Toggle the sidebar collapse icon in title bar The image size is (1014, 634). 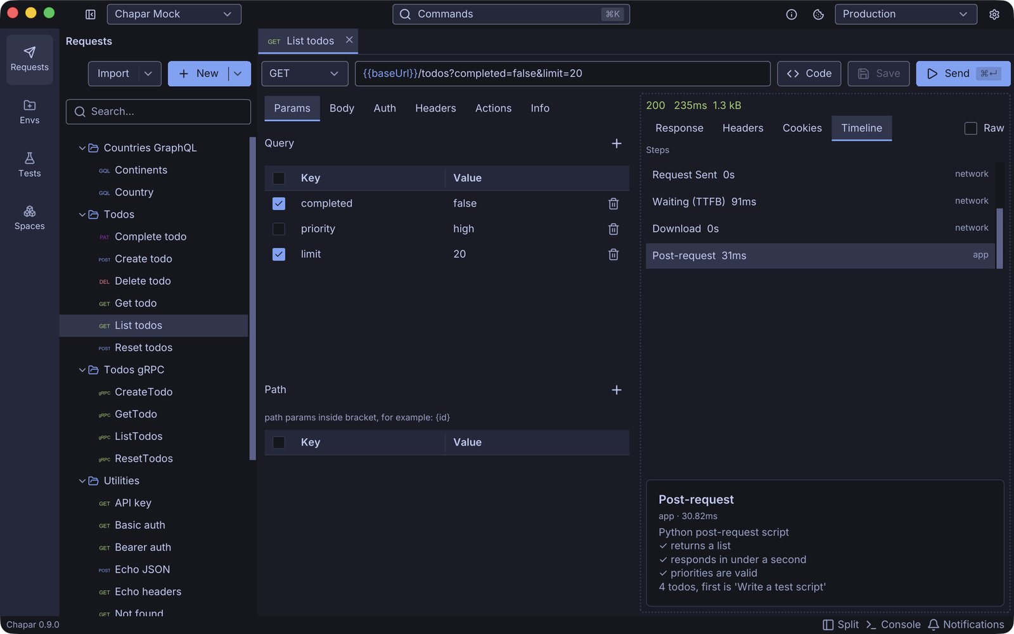point(91,14)
